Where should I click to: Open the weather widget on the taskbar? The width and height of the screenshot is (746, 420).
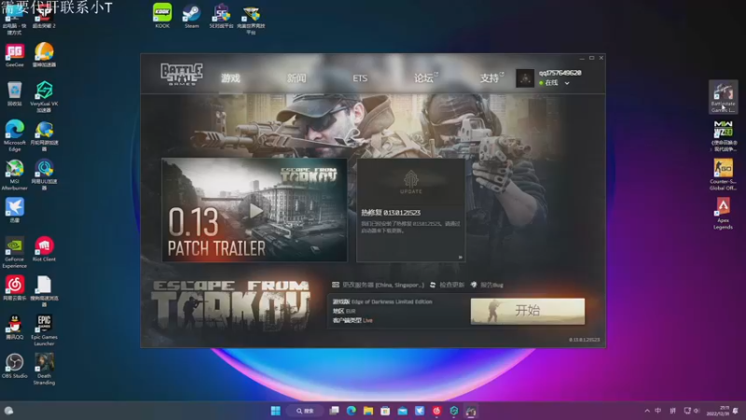(8, 411)
